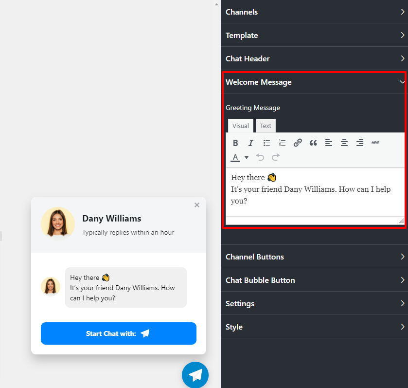Align text to the left

329,143
